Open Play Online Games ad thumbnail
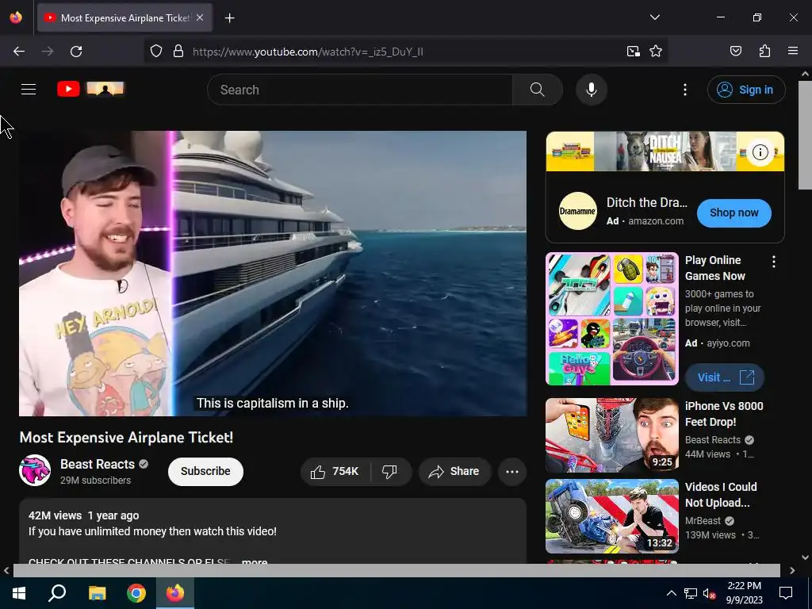The image size is (812, 609). pos(611,319)
